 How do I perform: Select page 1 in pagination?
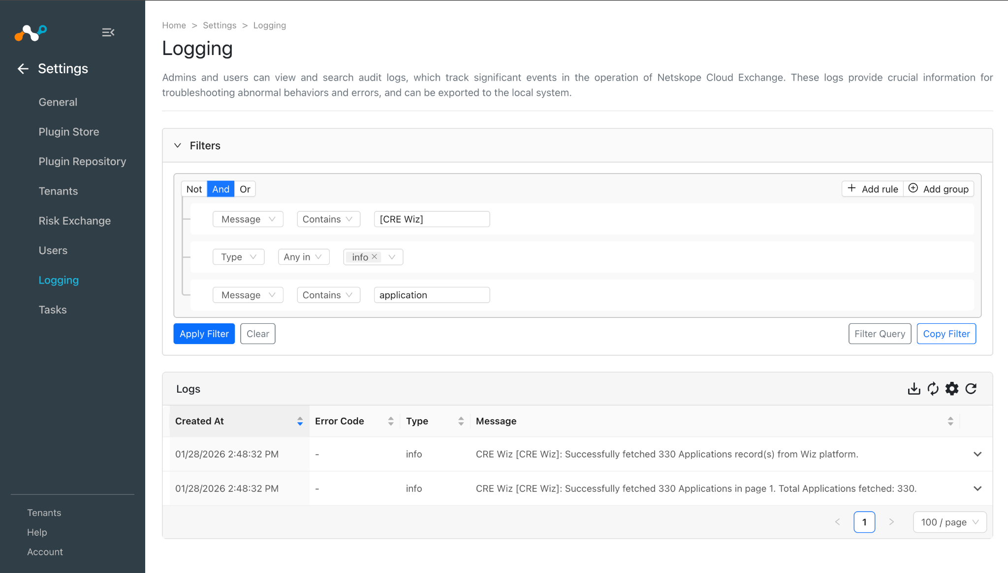pyautogui.click(x=864, y=522)
